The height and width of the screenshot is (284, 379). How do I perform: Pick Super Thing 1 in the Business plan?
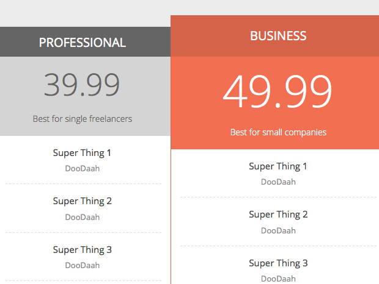pos(278,166)
